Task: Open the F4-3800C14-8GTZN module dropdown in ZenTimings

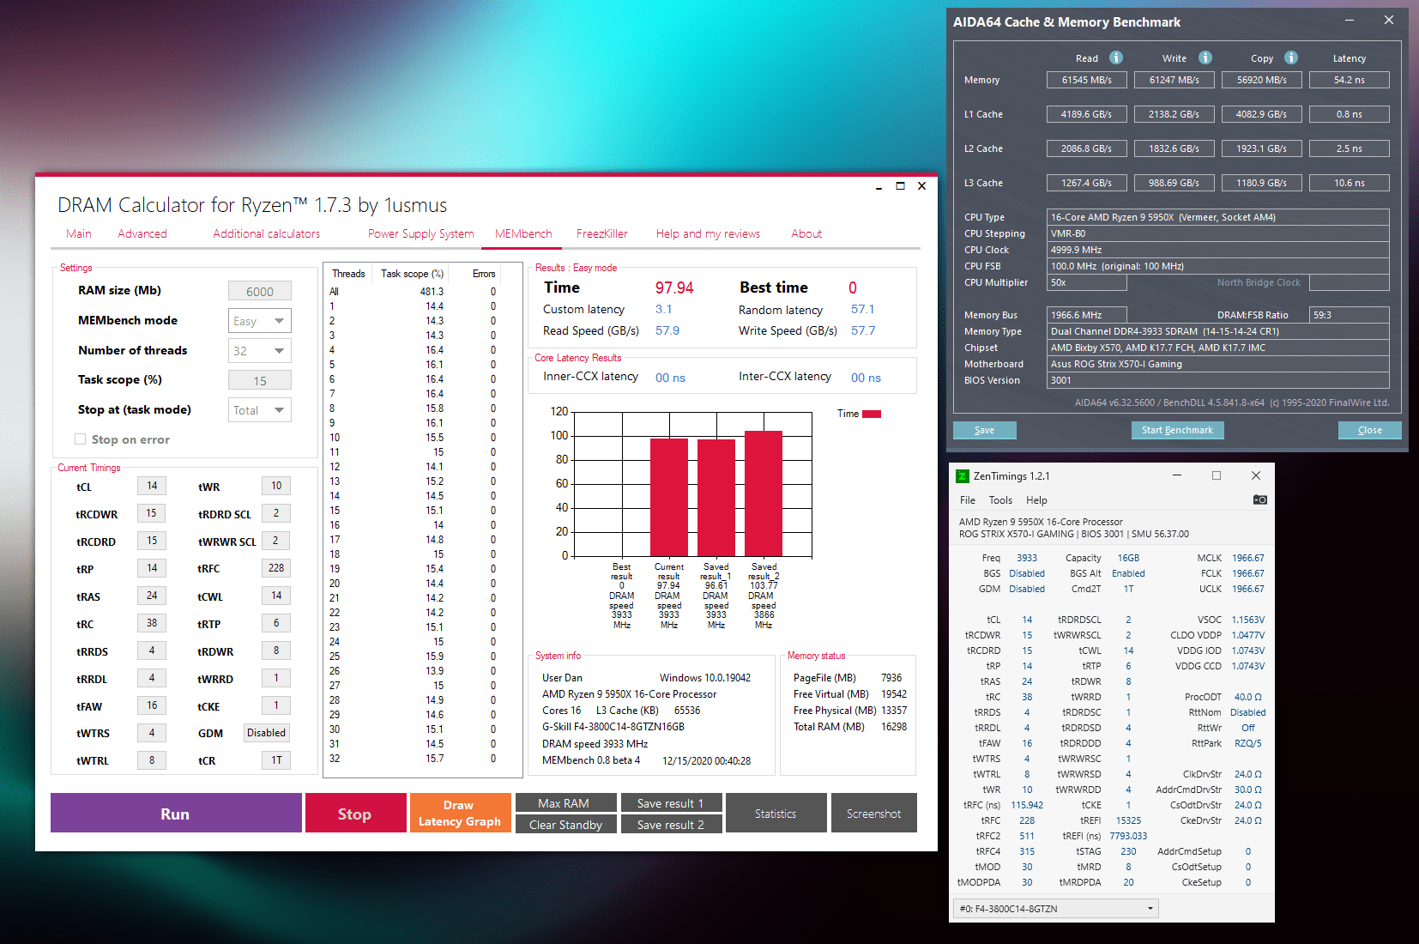Action: click(x=1056, y=908)
